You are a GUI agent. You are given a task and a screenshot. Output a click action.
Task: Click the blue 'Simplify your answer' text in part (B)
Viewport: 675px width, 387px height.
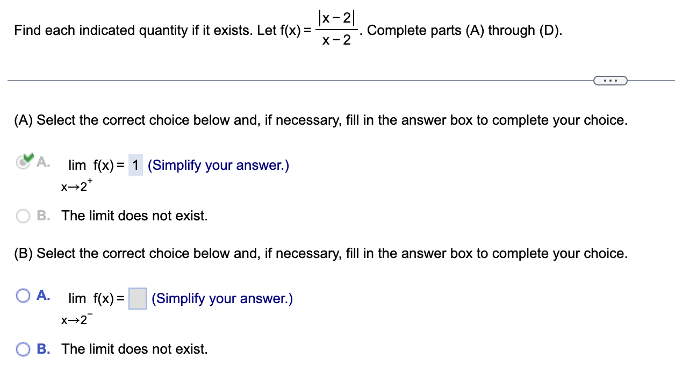(222, 298)
